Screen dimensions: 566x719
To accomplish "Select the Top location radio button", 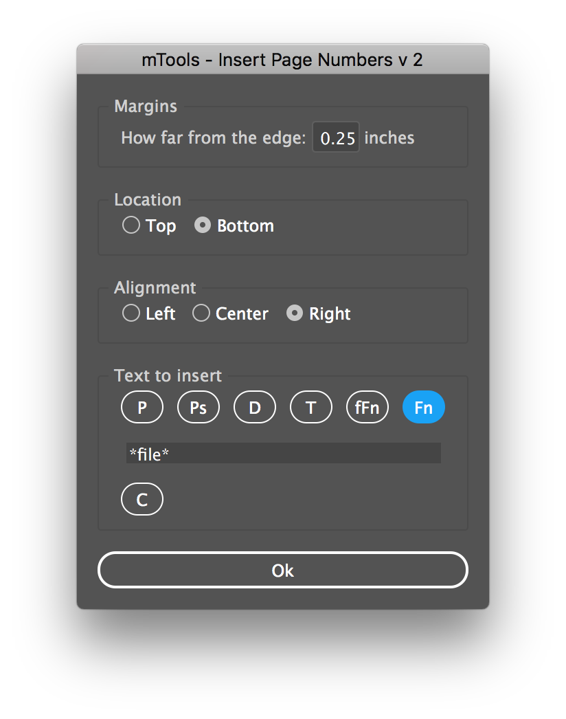I will pos(131,225).
